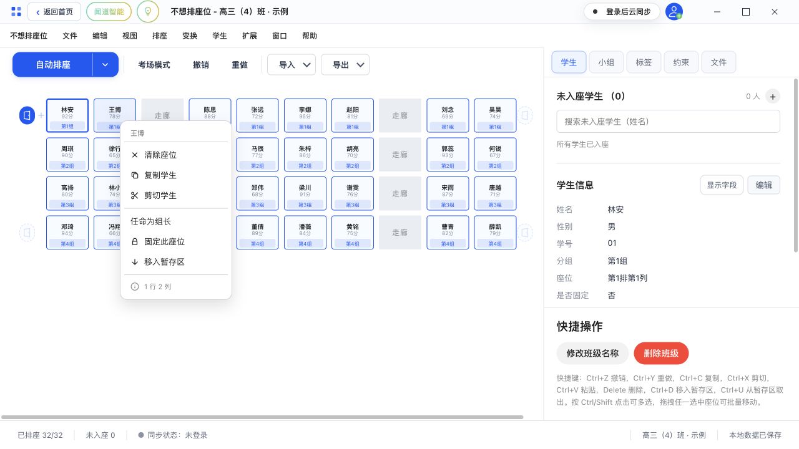Click 重做 toolbar button
The width and height of the screenshot is (799, 449).
(x=240, y=65)
